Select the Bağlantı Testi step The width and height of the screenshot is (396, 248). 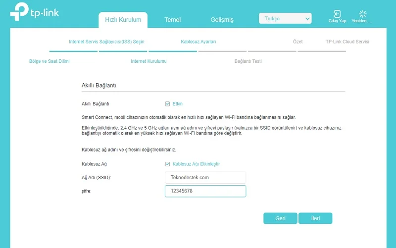click(x=248, y=61)
